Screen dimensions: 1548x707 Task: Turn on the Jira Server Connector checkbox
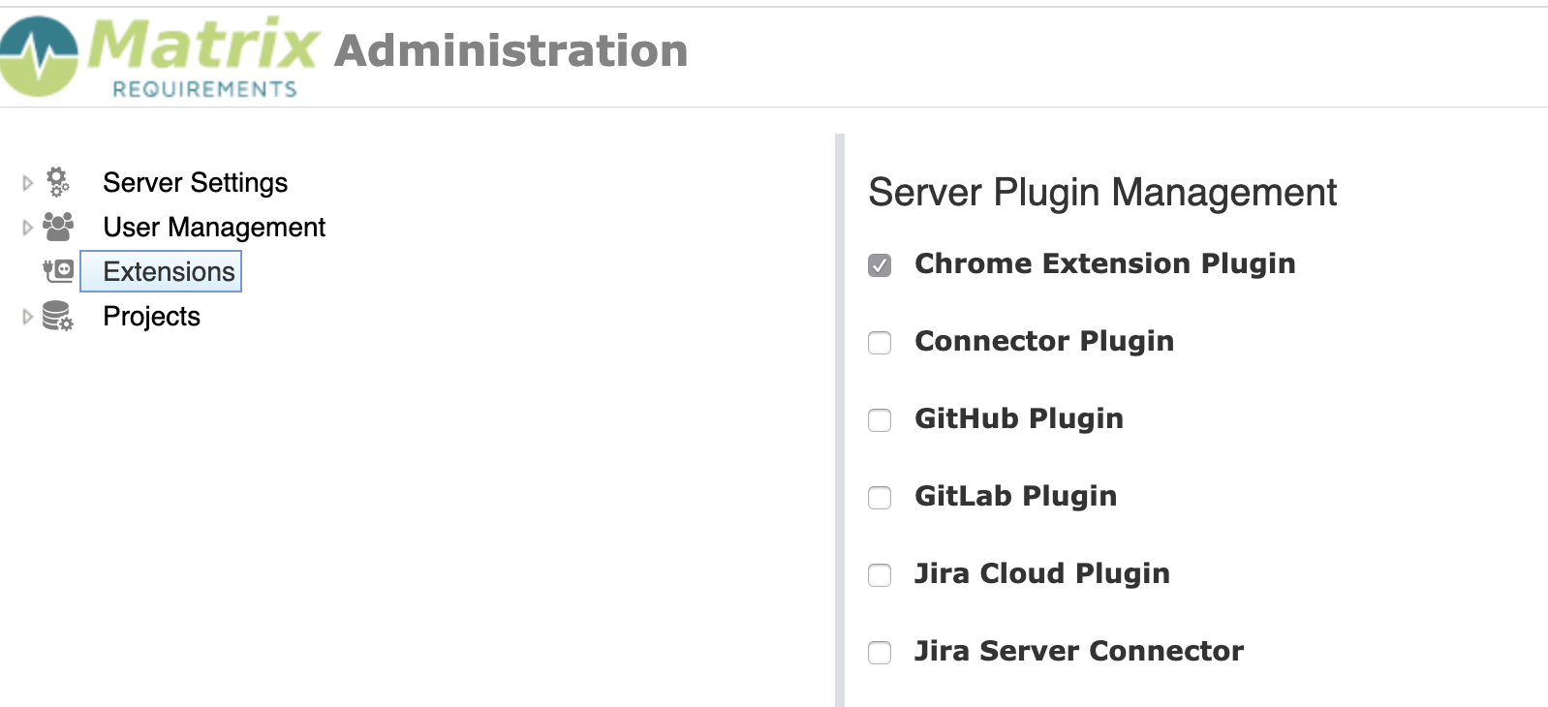[x=880, y=652]
